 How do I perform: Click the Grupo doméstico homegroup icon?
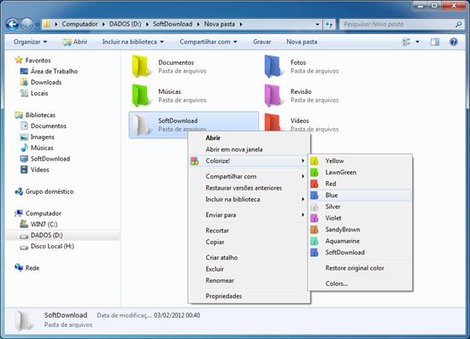19,191
